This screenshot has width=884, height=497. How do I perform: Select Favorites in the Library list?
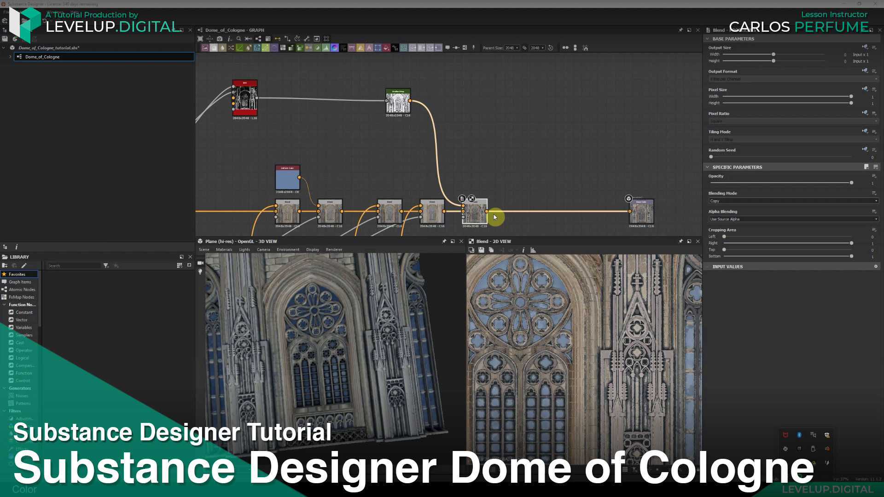tap(19, 274)
